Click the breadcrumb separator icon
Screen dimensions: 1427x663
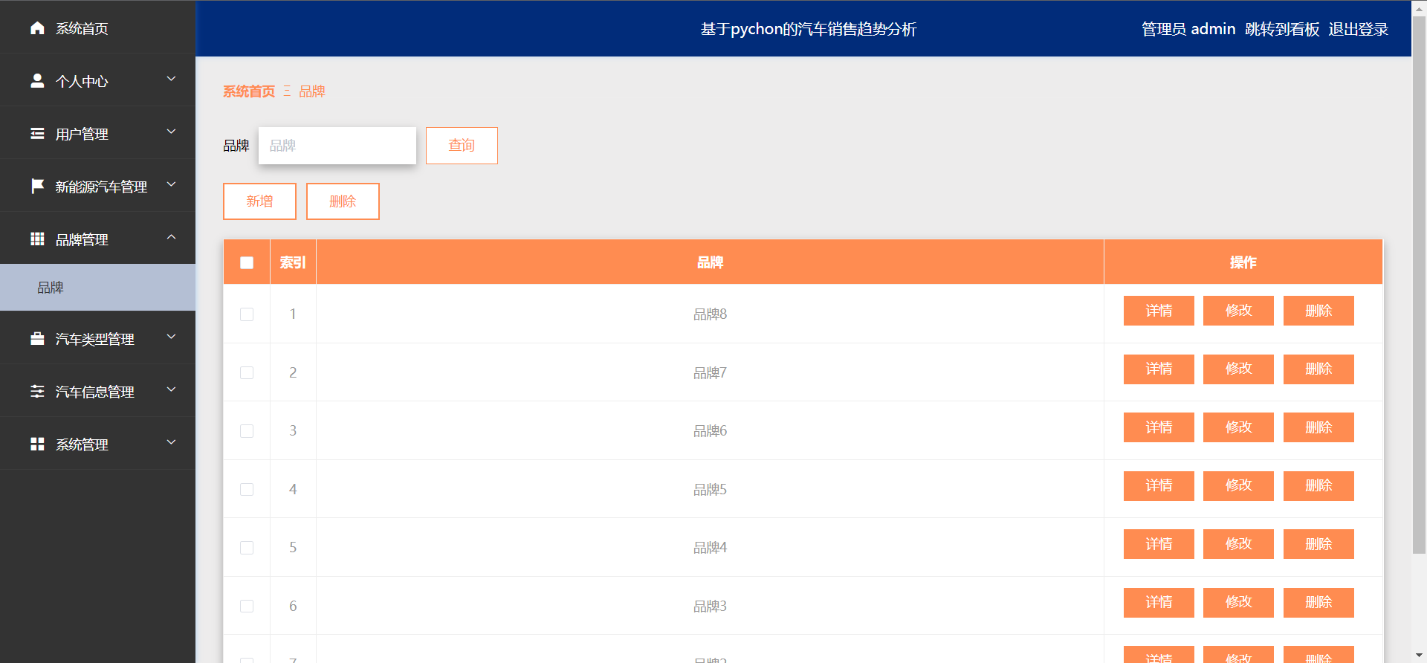287,91
